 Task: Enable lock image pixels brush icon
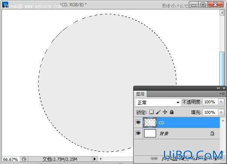[x=158, y=112]
